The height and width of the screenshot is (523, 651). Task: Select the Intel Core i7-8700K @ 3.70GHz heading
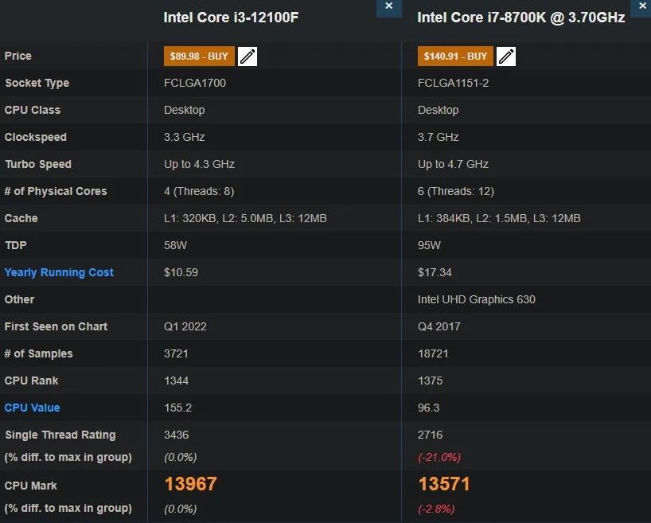click(x=521, y=18)
